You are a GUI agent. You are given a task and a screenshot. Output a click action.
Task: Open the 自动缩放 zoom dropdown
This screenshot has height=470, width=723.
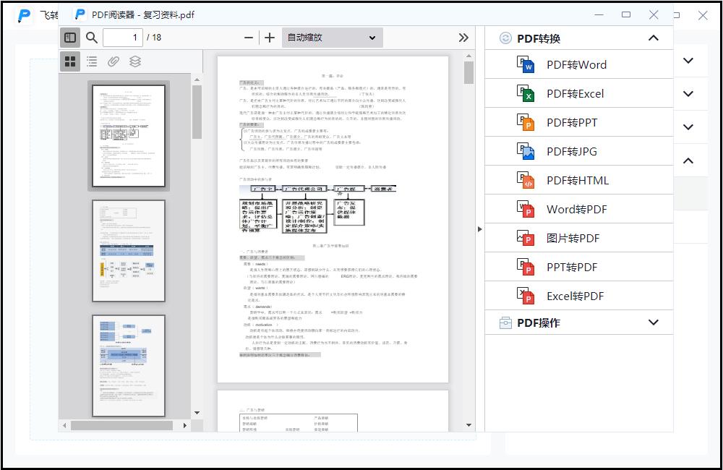pos(332,38)
